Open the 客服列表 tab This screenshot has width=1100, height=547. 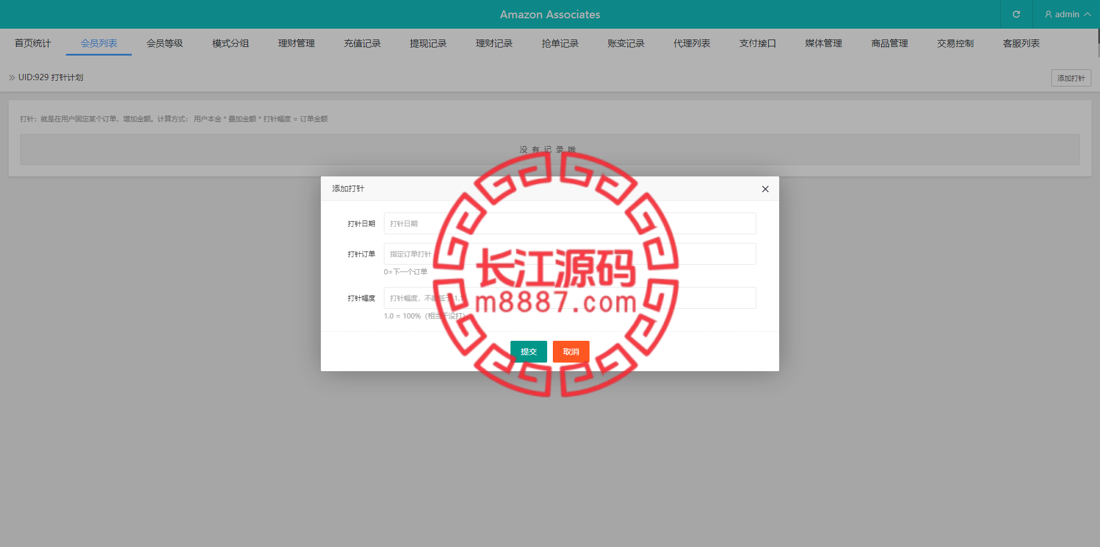pyautogui.click(x=1021, y=43)
